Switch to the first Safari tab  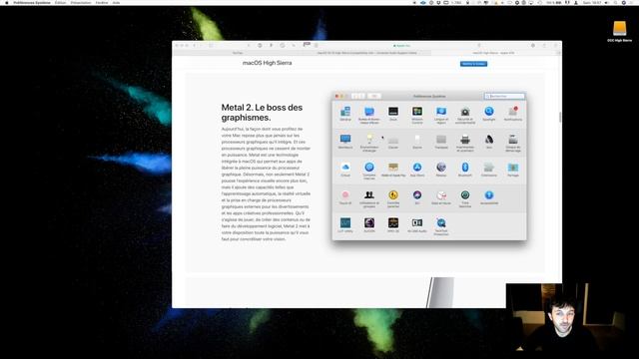tap(238, 53)
